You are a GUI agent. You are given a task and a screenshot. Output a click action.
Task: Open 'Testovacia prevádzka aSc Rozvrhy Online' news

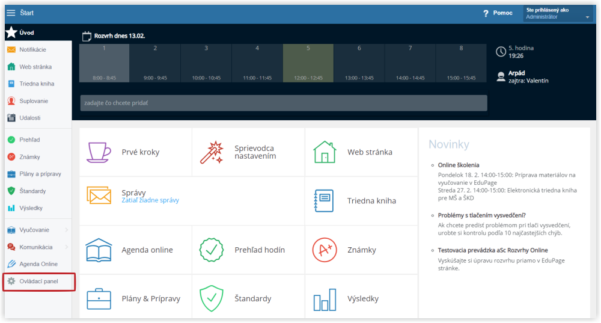pos(493,250)
